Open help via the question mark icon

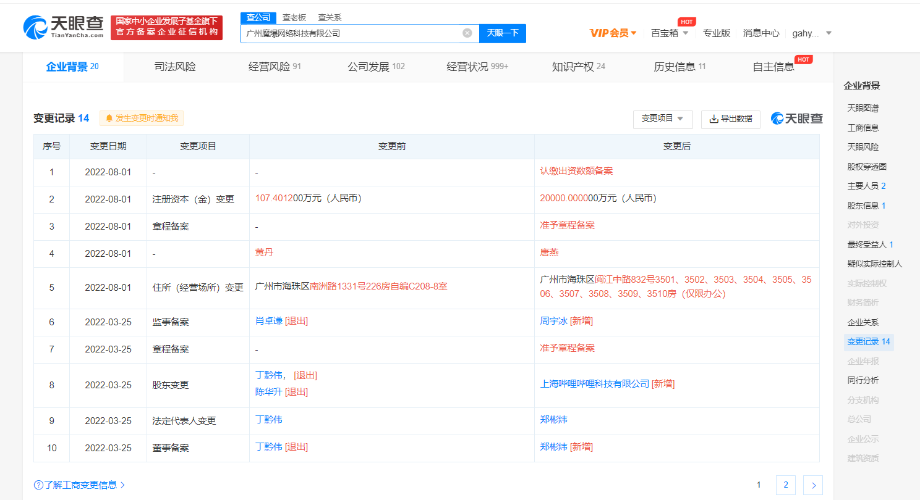click(37, 485)
